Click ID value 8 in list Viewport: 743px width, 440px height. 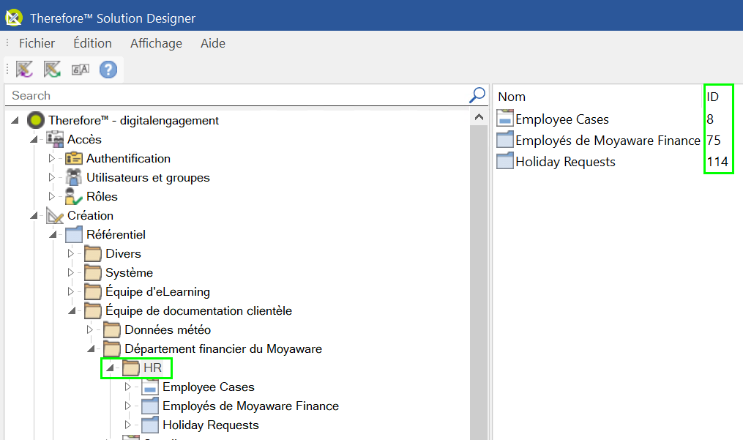710,119
